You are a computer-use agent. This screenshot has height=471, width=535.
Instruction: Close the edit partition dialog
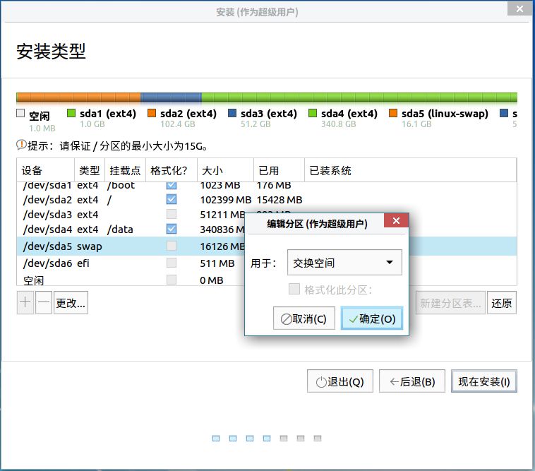pos(396,220)
